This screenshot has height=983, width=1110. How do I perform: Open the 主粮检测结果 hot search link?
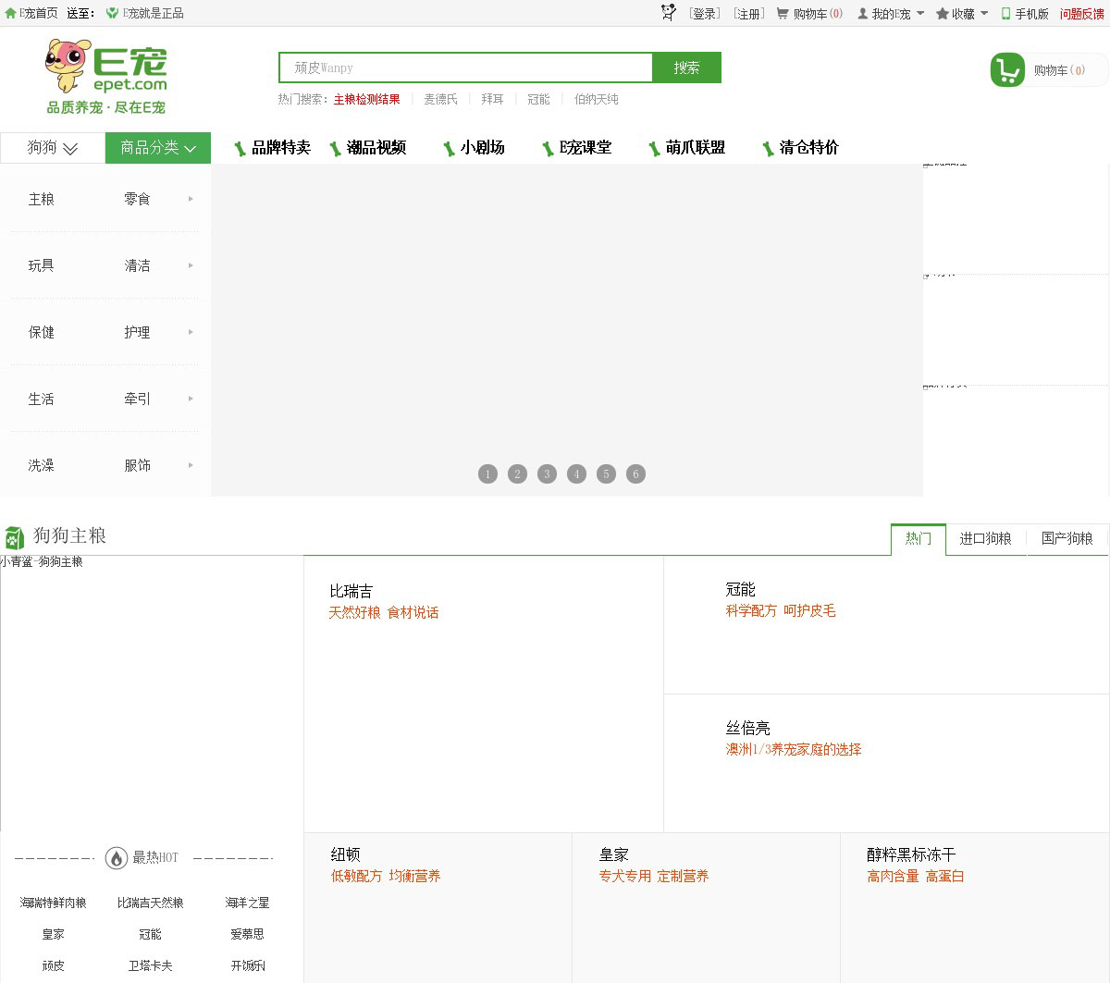366,100
